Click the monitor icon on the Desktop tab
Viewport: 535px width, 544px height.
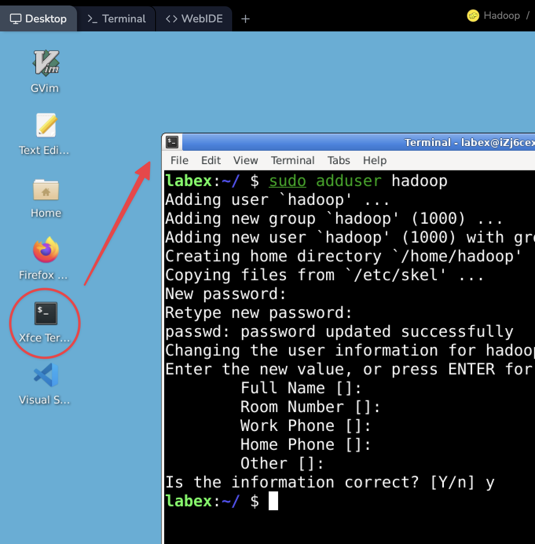pyautogui.click(x=16, y=18)
